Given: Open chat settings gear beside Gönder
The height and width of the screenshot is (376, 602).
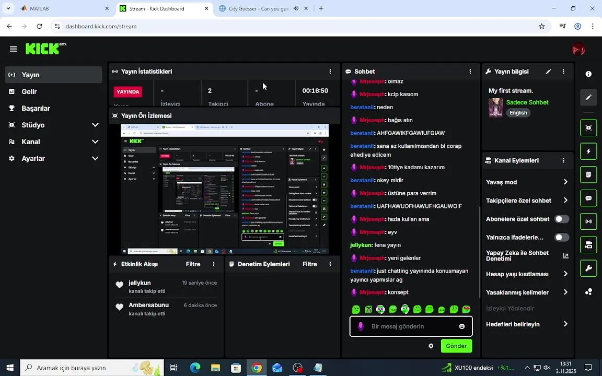Looking at the screenshot, I should [431, 346].
